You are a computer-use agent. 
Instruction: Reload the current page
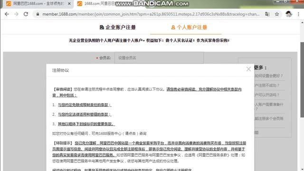pos(26,14)
